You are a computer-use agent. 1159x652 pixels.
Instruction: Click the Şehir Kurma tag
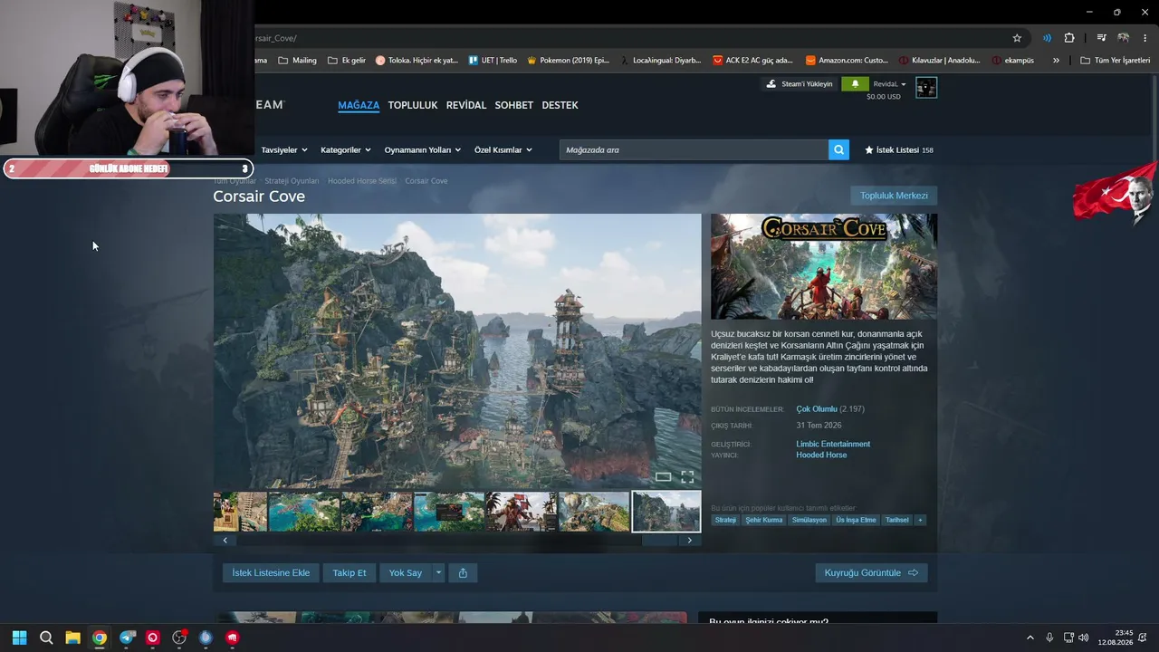(764, 520)
